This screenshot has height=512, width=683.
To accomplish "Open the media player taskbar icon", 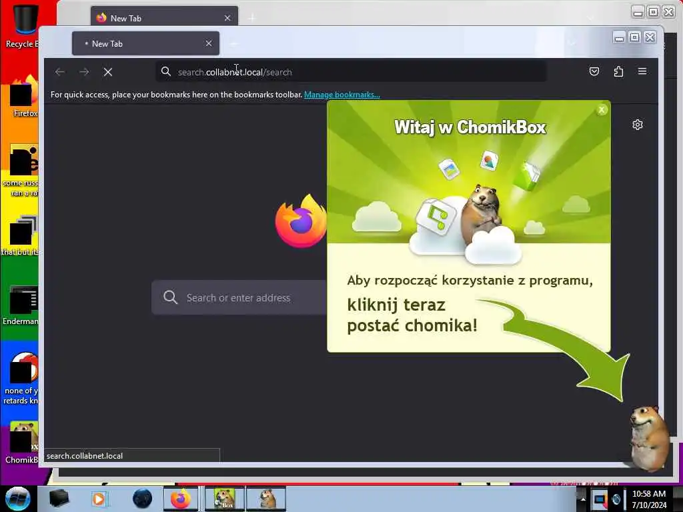I will pos(99,499).
